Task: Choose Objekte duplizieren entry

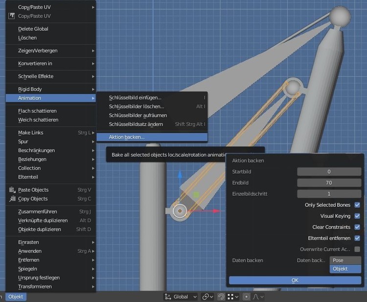Action: tap(51, 229)
